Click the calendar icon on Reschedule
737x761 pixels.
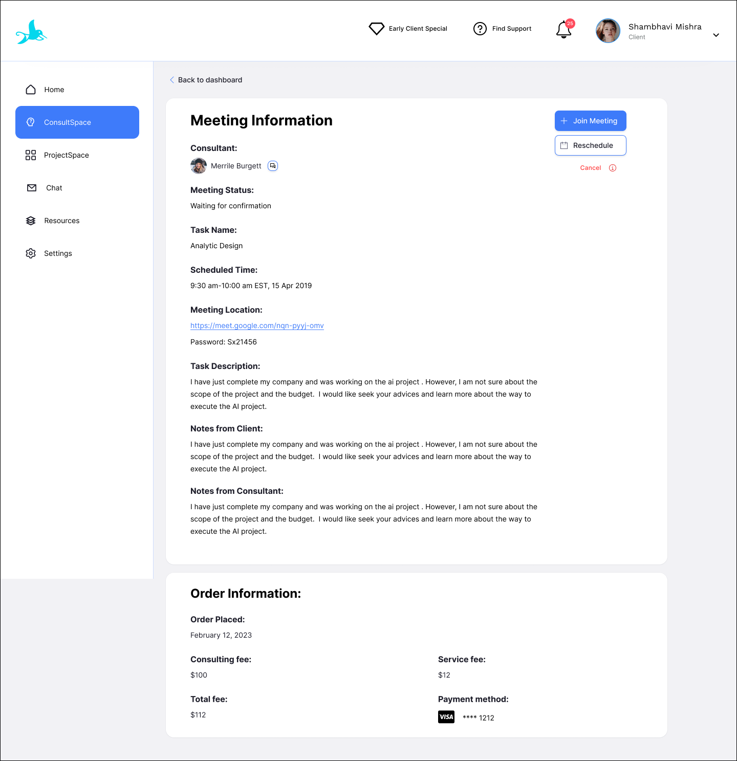(564, 145)
